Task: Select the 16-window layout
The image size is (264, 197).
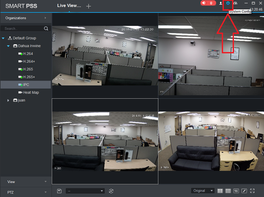Action: (236, 191)
